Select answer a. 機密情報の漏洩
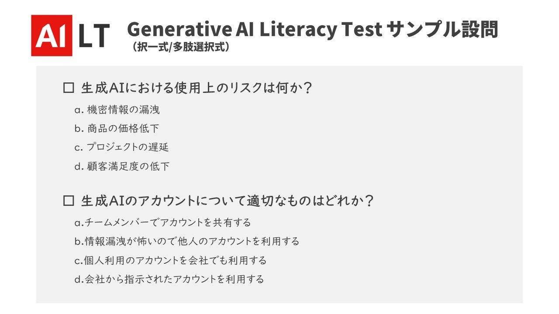Screen dimensions: 559x314 [x=117, y=110]
